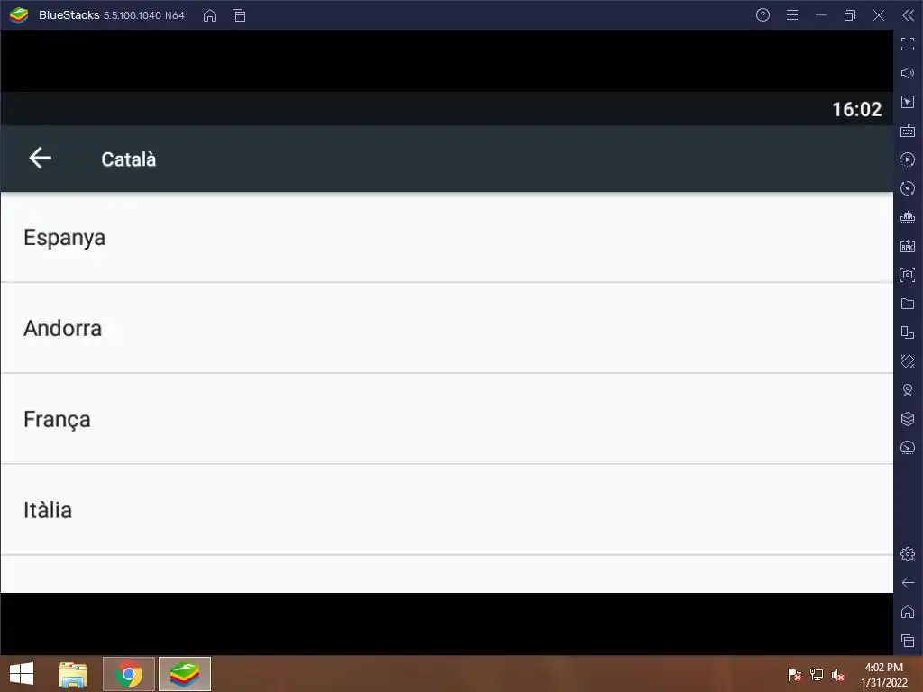The image size is (923, 692).
Task: Open keyboard game controls in sidebar
Action: coord(908,131)
